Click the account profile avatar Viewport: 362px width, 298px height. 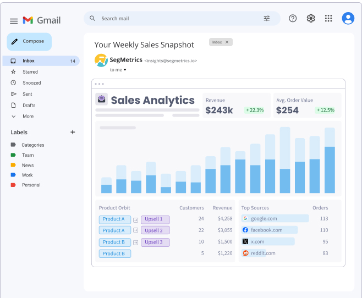tap(348, 18)
